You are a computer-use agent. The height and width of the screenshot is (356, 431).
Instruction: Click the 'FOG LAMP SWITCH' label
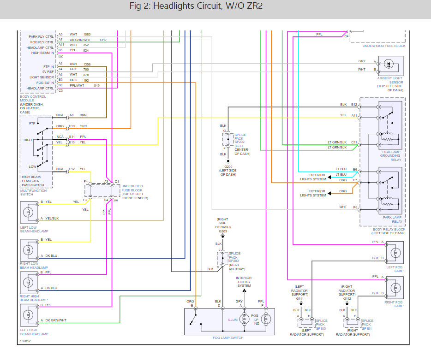click(x=228, y=338)
